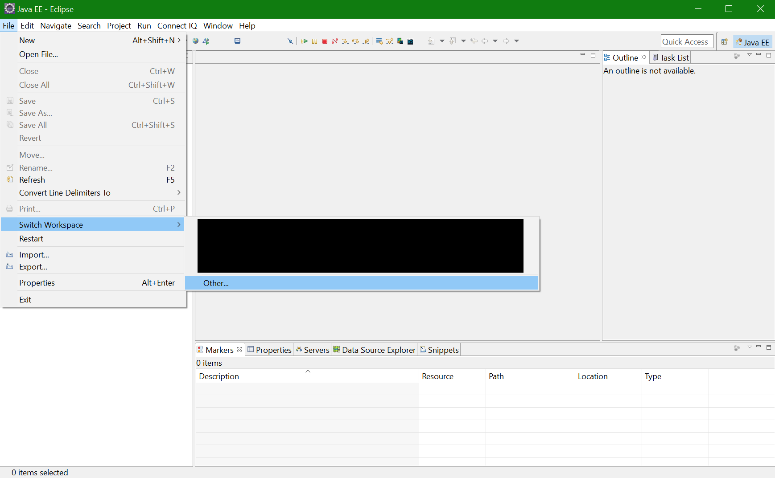Select the Java EE perspective button
Viewport: 775px width, 478px height.
coord(753,42)
